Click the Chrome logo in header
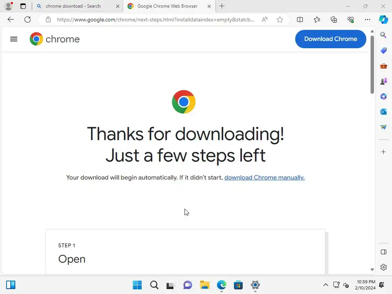The image size is (392, 294). pyautogui.click(x=54, y=39)
